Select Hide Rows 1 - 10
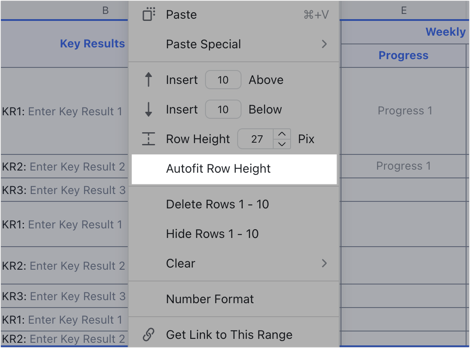This screenshot has height=348, width=470. 212,234
